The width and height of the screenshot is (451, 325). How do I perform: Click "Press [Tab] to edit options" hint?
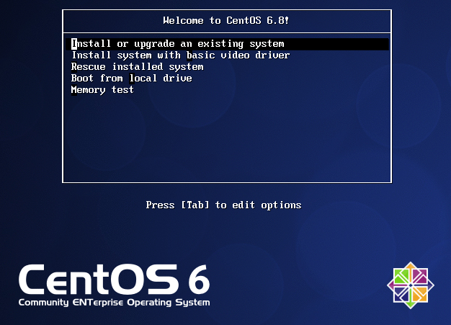223,205
